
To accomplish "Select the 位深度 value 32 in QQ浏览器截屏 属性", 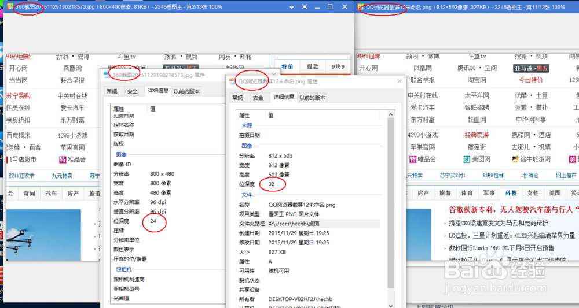I will (x=272, y=184).
